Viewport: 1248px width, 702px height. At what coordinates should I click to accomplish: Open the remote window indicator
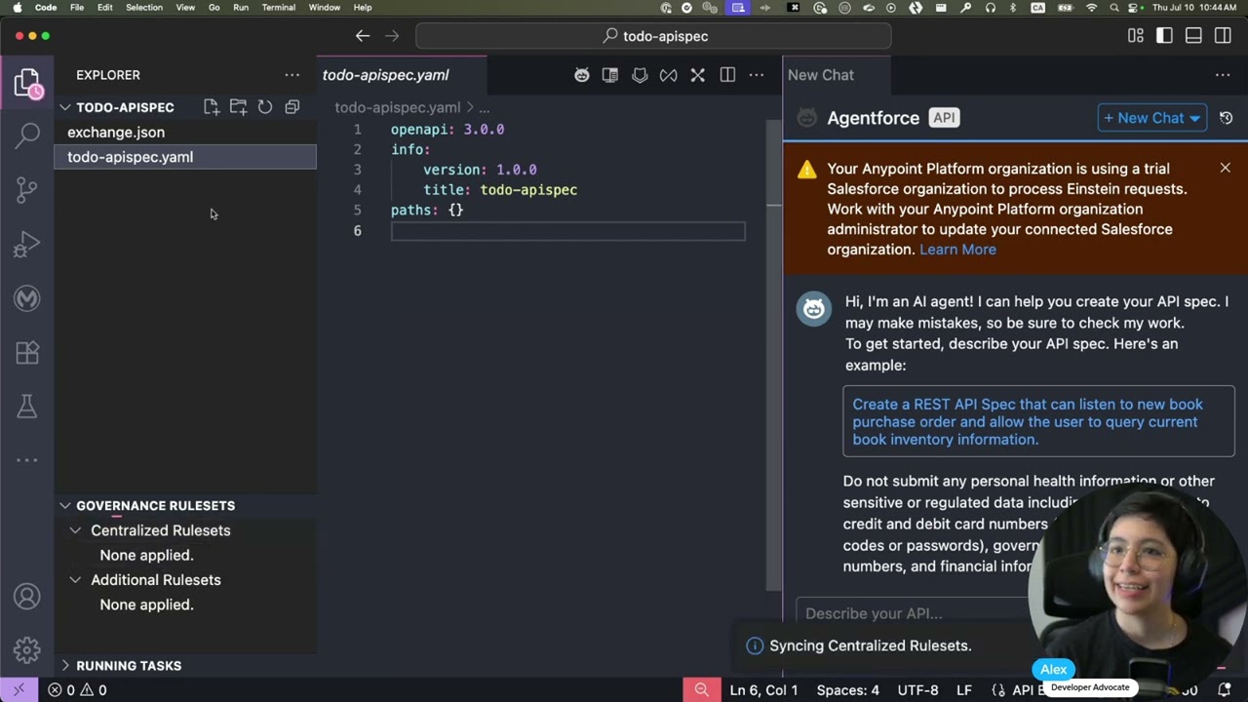[19, 690]
